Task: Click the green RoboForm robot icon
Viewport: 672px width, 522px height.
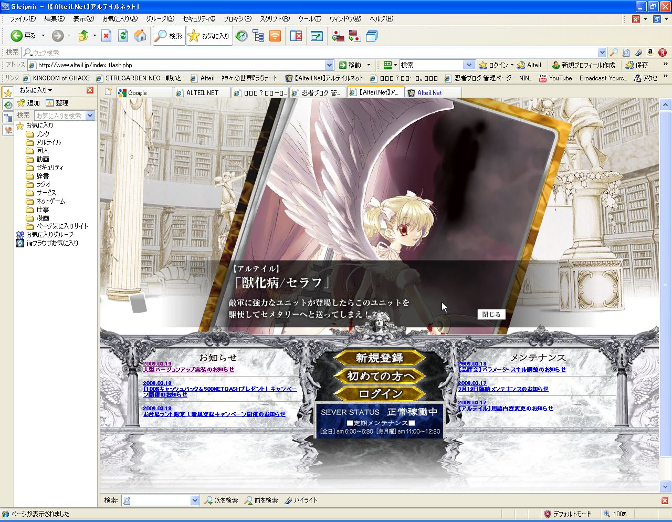Action: point(387,65)
